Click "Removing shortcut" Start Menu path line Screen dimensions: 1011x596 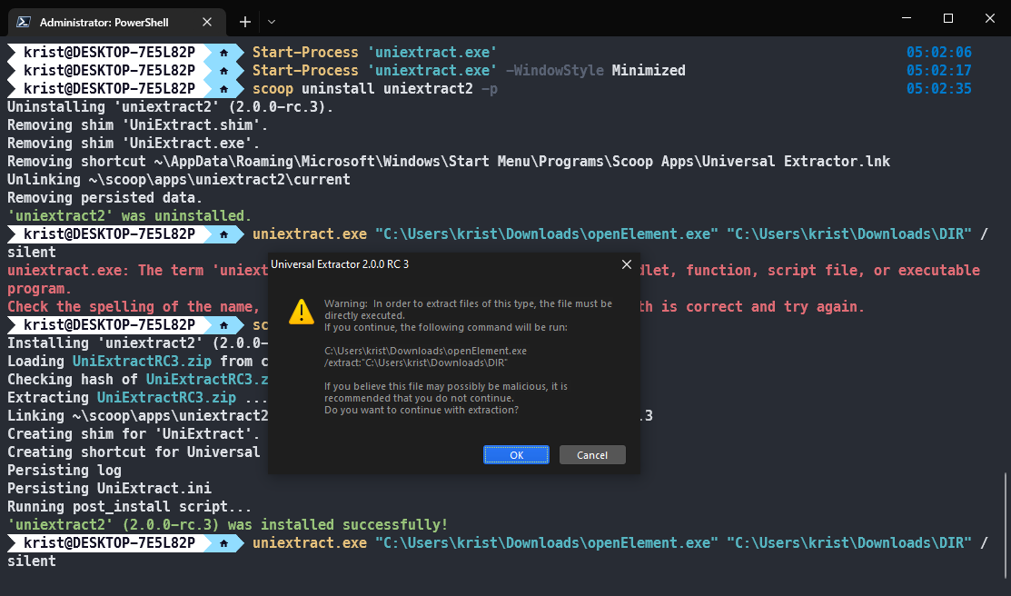(449, 161)
